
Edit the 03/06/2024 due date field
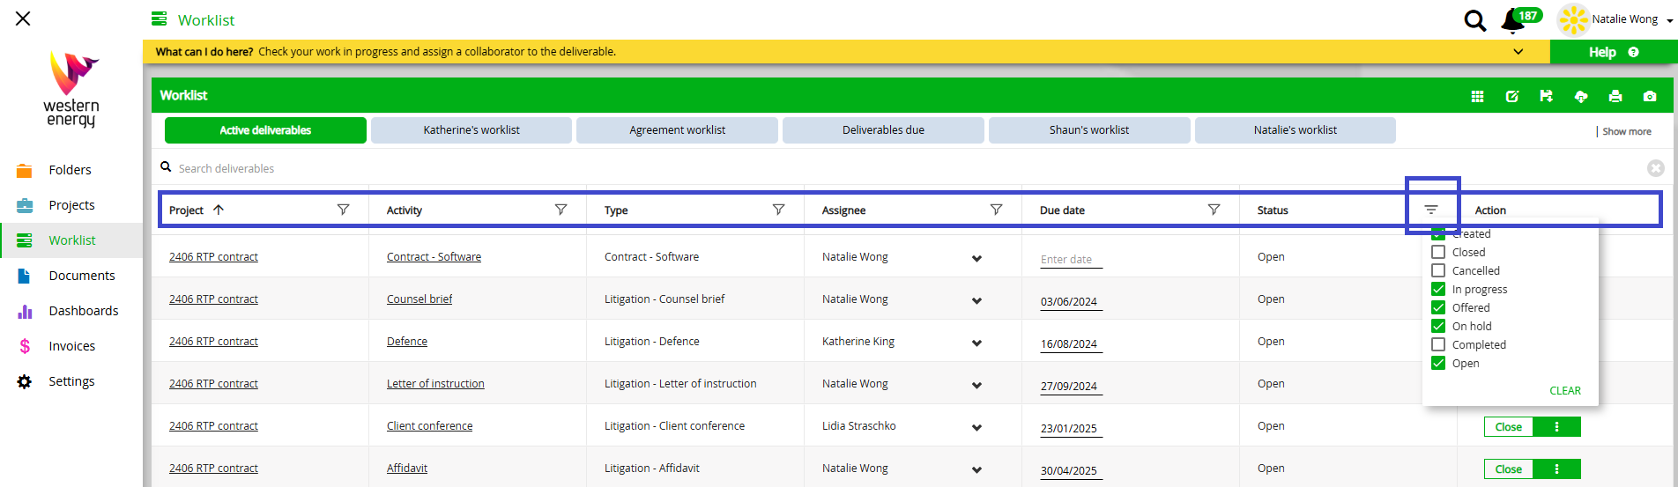[1072, 301]
